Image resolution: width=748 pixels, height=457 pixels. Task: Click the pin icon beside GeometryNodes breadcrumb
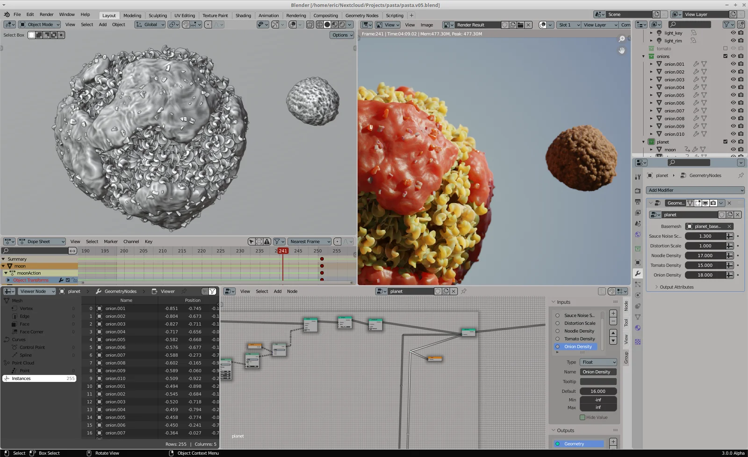pyautogui.click(x=741, y=176)
